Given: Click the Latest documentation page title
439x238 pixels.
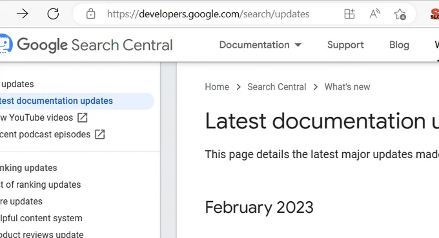Looking at the screenshot, I should [x=322, y=121].
